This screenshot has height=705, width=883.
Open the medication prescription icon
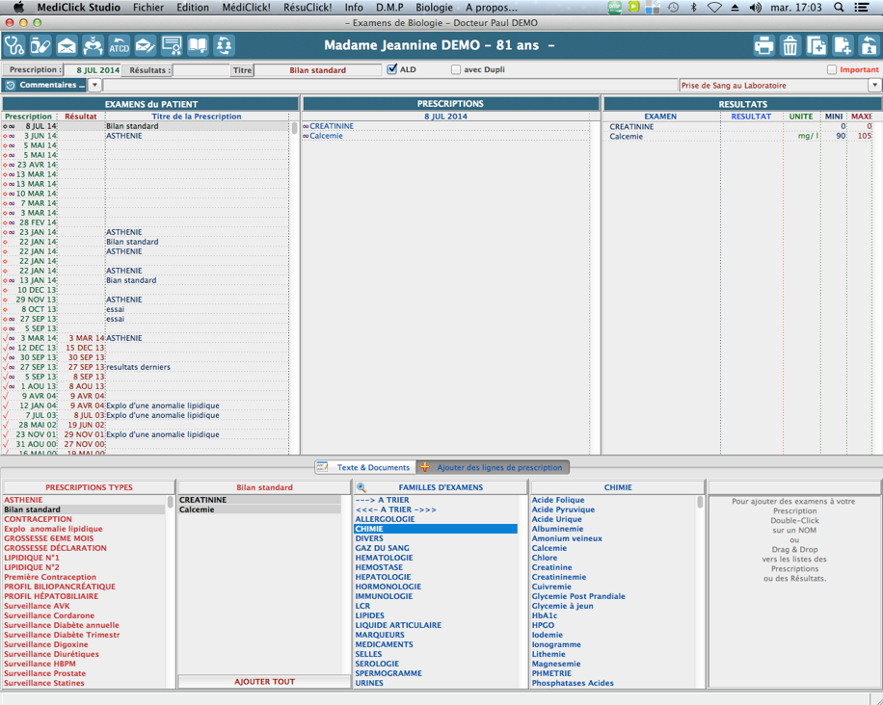40,45
